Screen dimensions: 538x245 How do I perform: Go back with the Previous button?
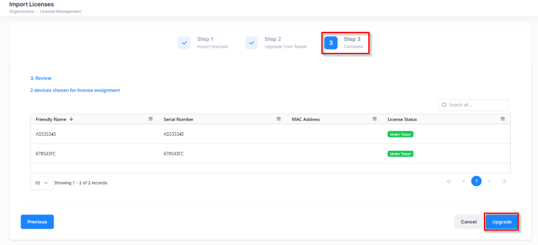click(x=37, y=222)
